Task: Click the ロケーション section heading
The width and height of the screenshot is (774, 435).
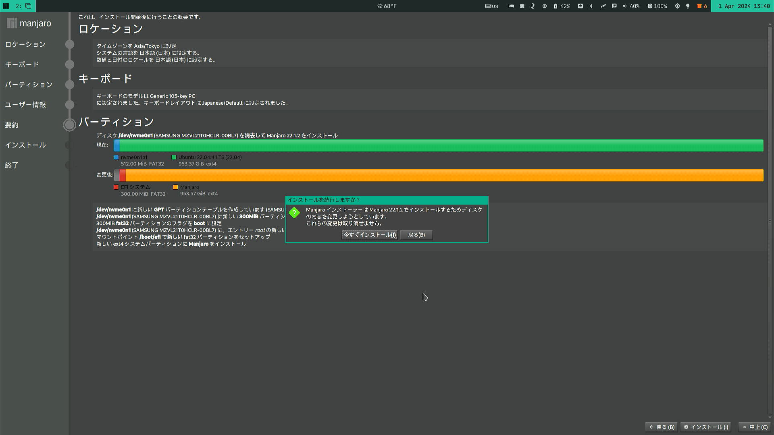Action: click(x=111, y=29)
